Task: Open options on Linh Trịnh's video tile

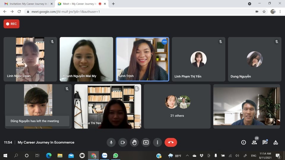Action: coord(164,42)
